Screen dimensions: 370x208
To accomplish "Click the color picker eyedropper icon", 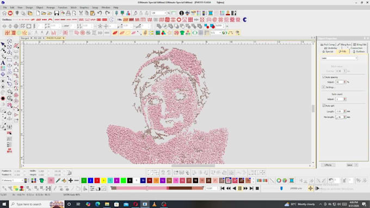I will click(58, 180).
